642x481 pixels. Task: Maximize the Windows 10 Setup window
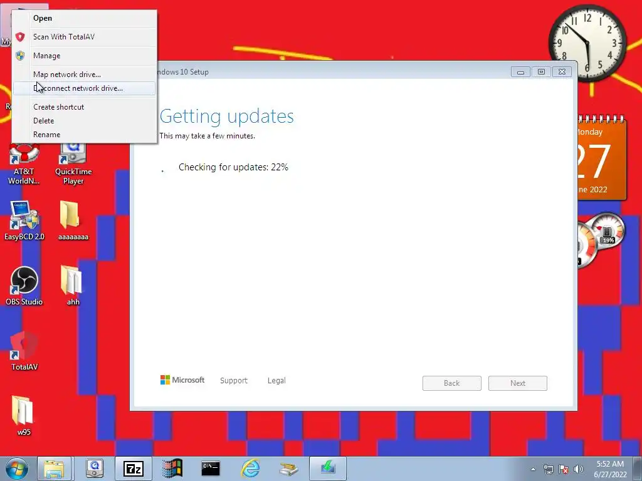(x=541, y=72)
